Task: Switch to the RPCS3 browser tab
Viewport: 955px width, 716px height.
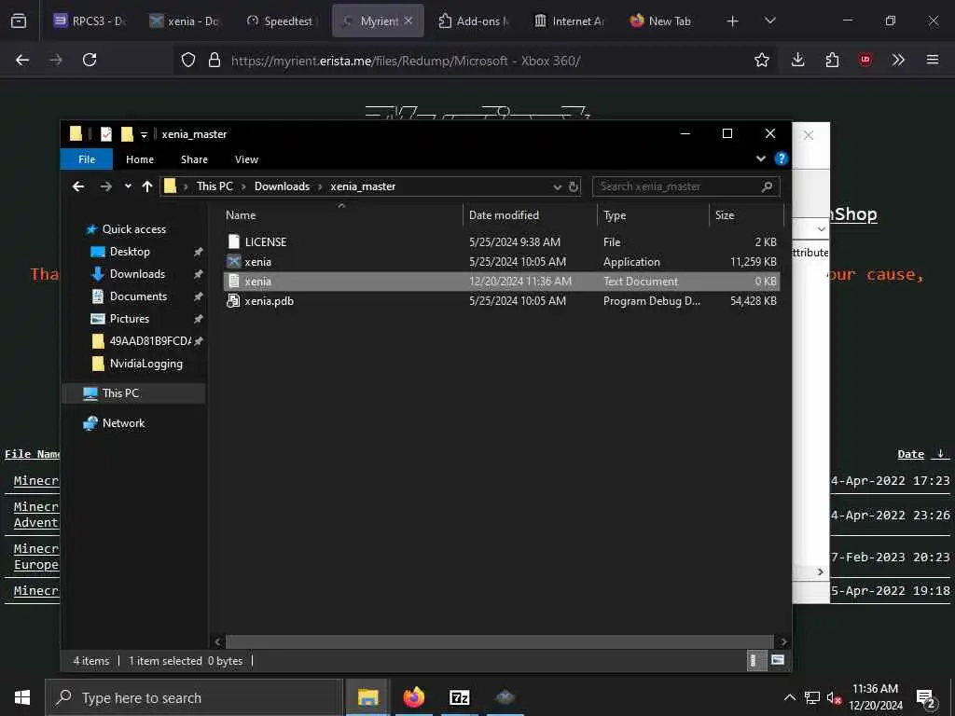Action: [x=89, y=21]
